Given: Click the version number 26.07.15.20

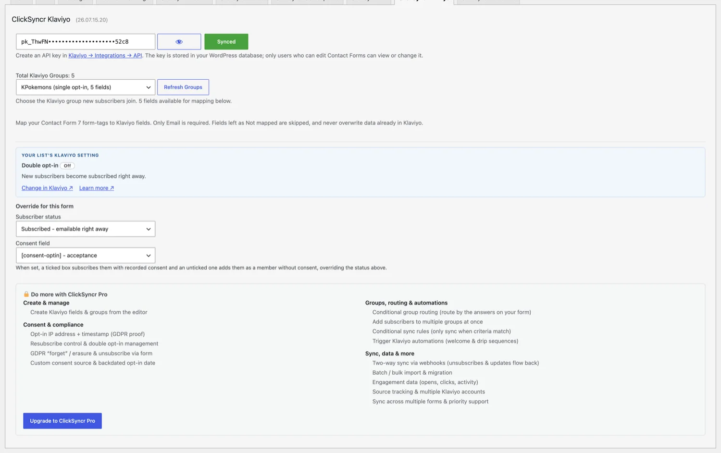Looking at the screenshot, I should pyautogui.click(x=92, y=20).
